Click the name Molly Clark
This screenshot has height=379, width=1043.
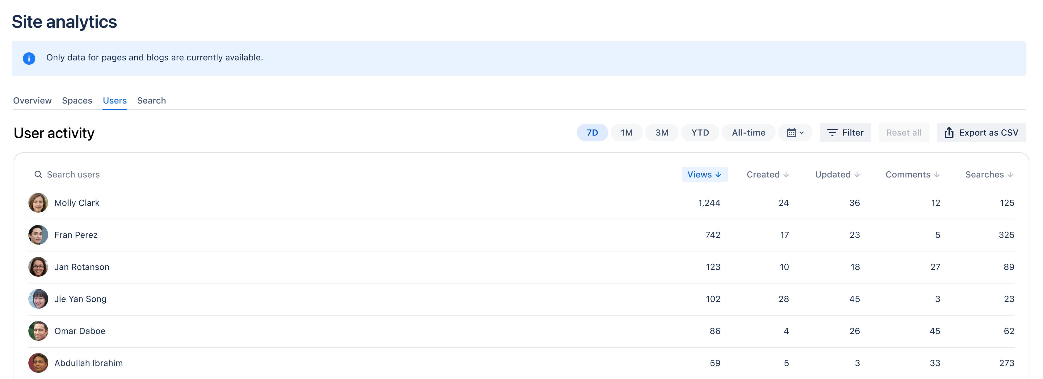click(77, 203)
